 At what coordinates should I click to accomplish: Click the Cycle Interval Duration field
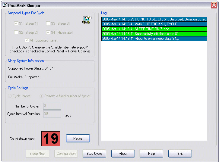tap(52, 114)
